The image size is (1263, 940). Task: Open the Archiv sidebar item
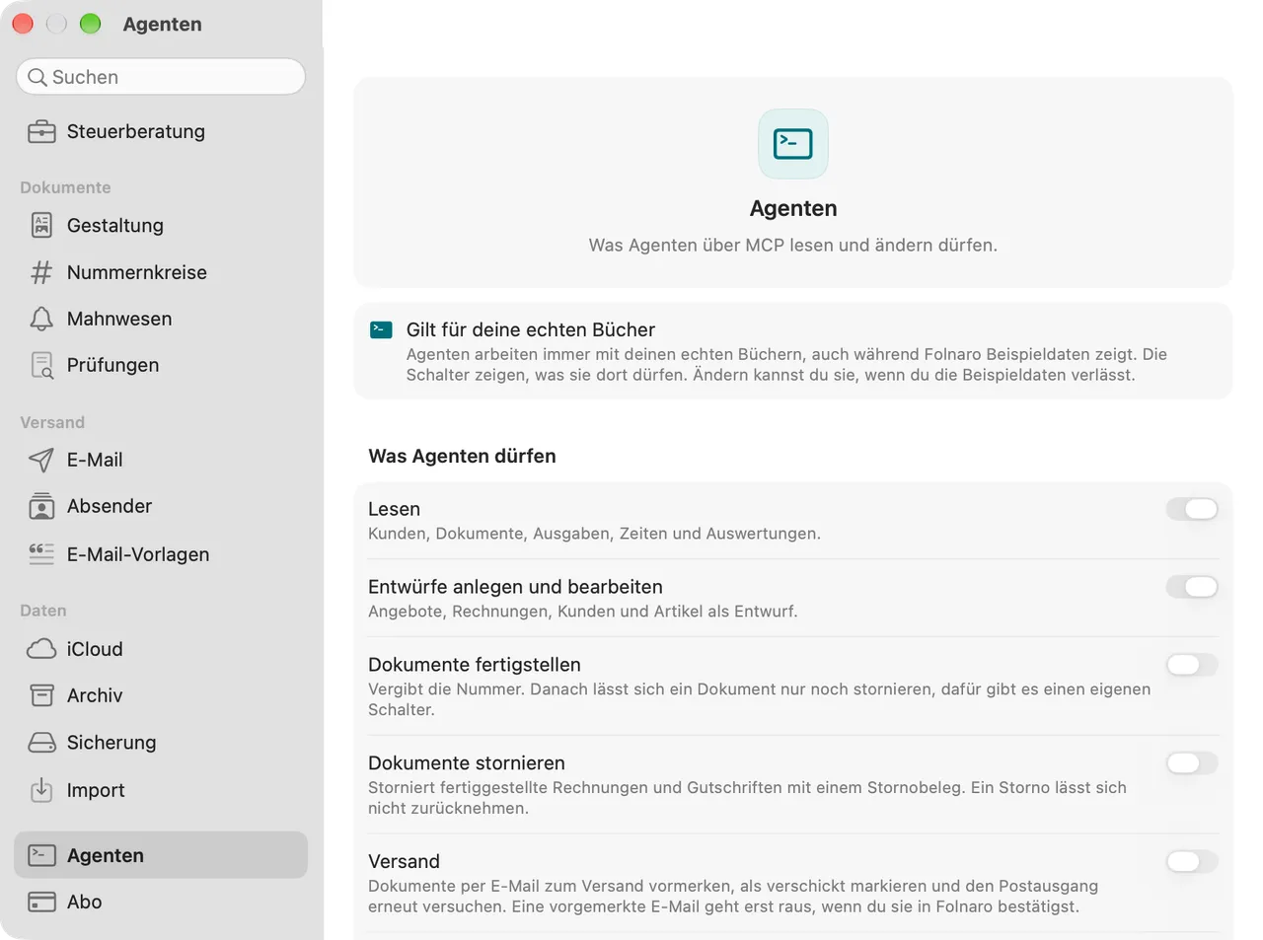click(161, 695)
